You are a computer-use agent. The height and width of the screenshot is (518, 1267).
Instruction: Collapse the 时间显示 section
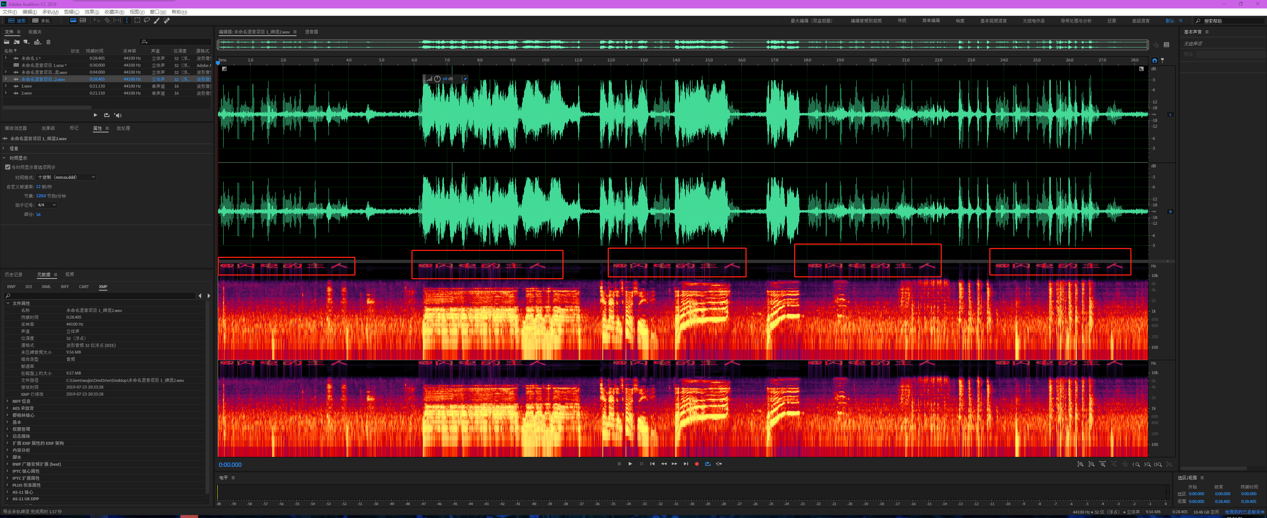click(4, 158)
